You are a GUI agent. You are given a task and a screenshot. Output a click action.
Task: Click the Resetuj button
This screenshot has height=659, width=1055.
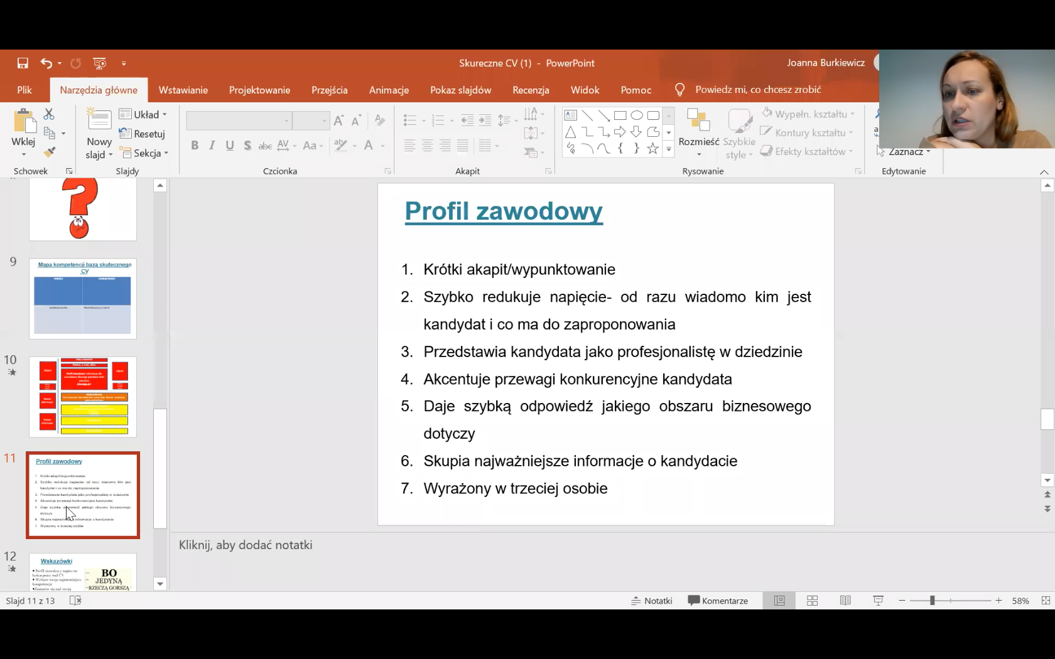tap(142, 134)
